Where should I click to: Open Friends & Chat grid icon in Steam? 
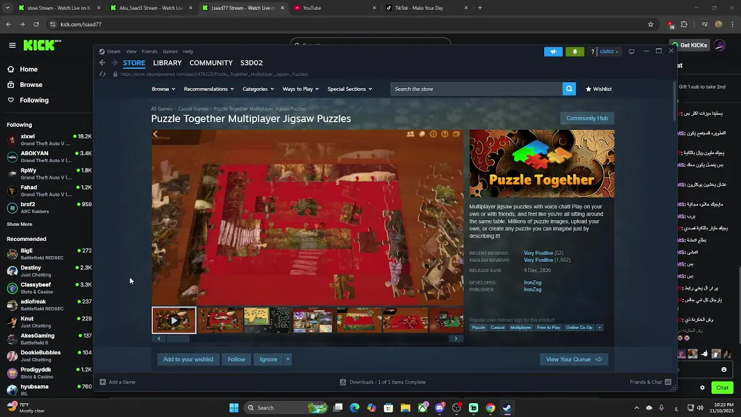[x=668, y=382]
